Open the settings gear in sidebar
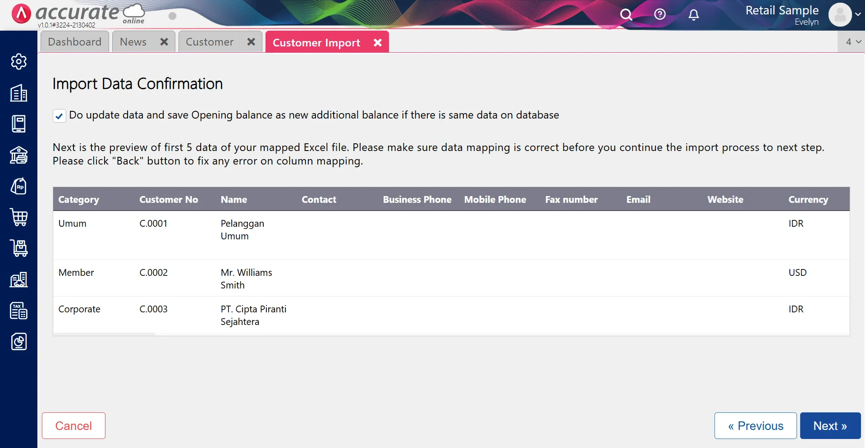The width and height of the screenshot is (865, 448). [x=18, y=62]
